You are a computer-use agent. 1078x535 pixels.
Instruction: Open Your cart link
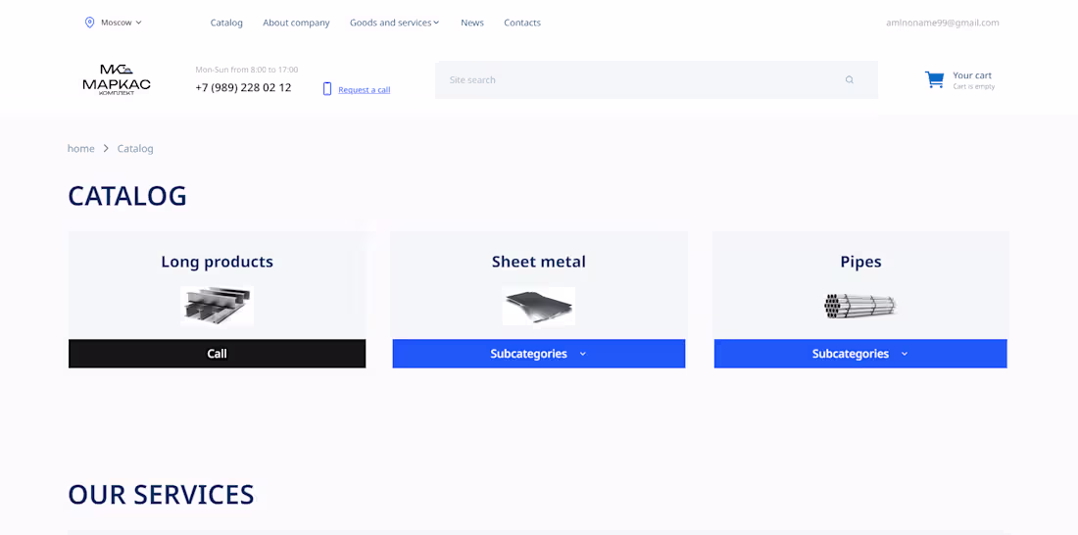click(x=972, y=75)
